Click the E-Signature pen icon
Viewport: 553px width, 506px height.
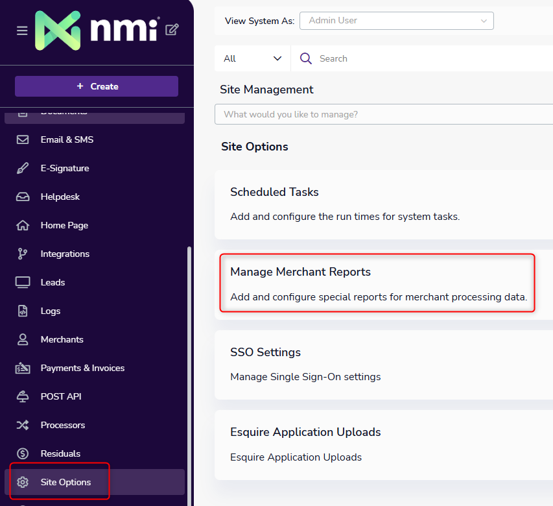pos(23,168)
